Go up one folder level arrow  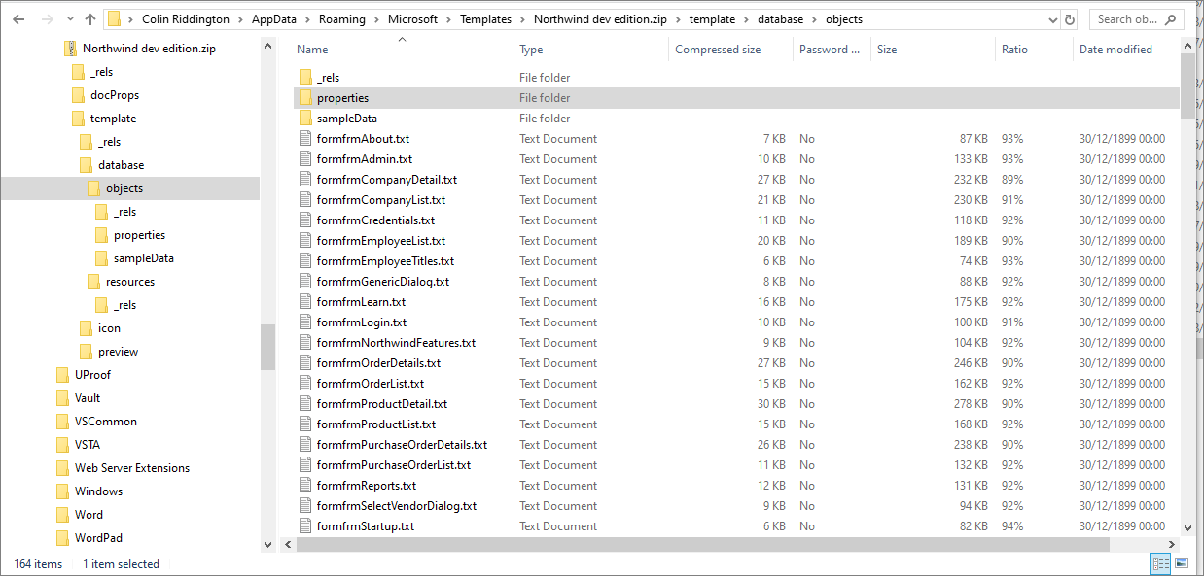click(89, 19)
